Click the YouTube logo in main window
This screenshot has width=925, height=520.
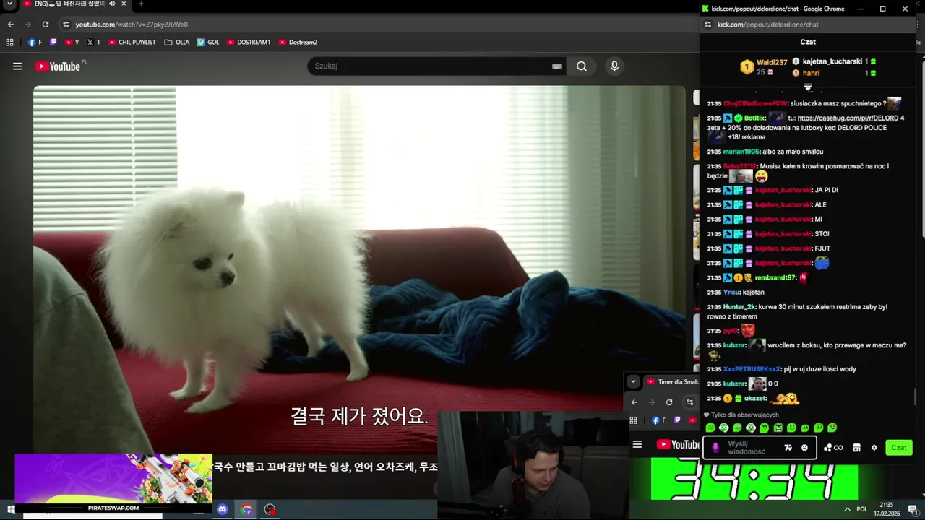coord(58,66)
